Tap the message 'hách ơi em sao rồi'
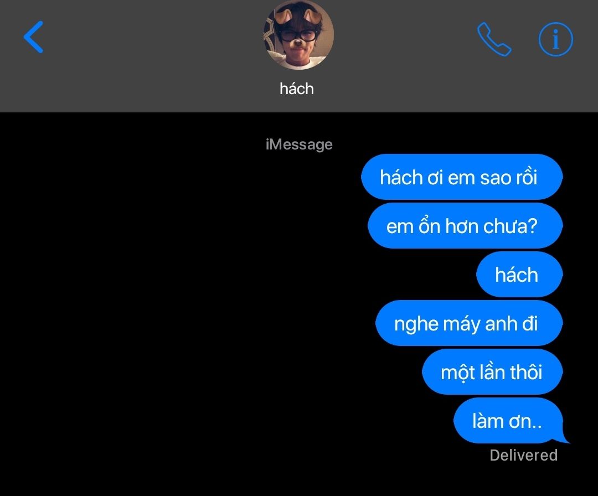The width and height of the screenshot is (598, 496). (x=462, y=177)
